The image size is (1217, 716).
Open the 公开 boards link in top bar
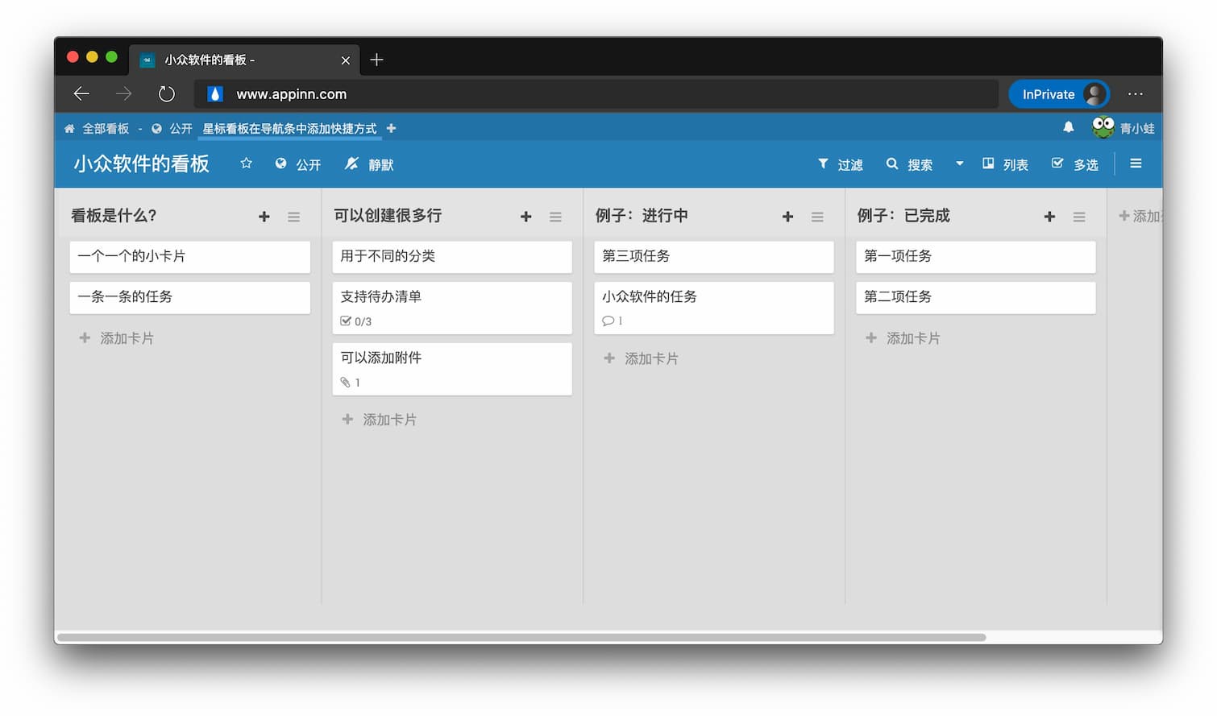pos(172,129)
